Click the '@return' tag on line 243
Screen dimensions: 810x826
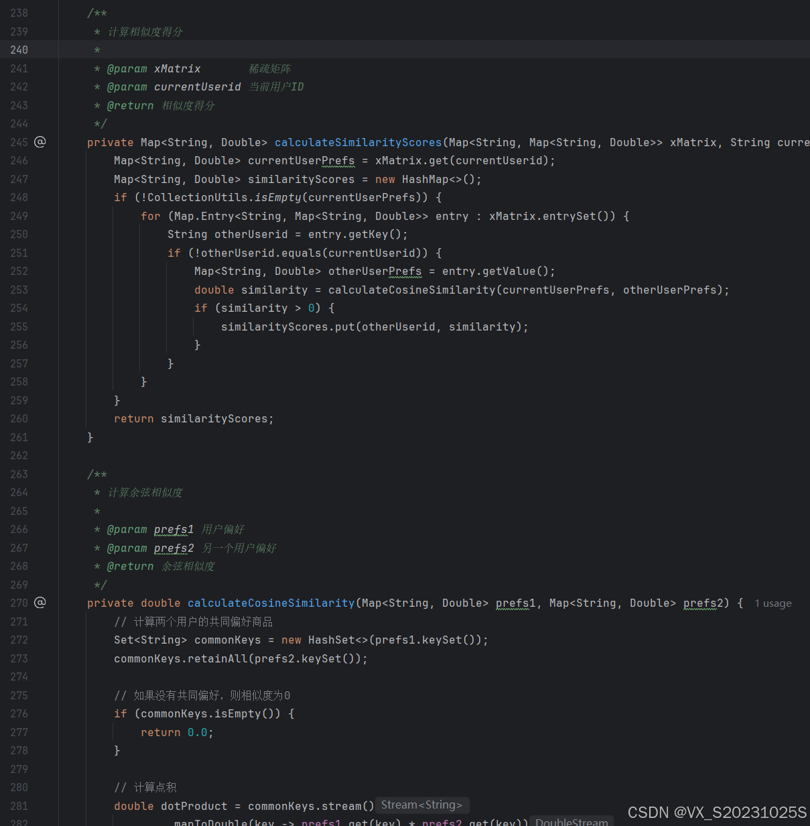pos(130,105)
